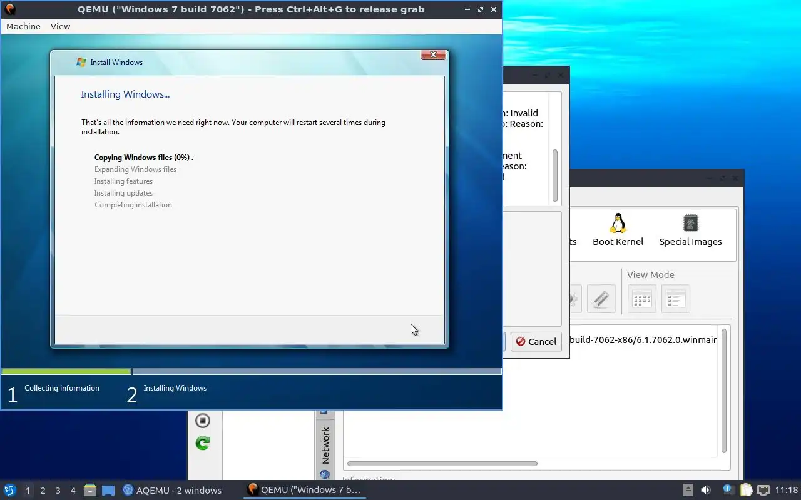Select 'Installing updates' step text
801x500 pixels.
[123, 193]
